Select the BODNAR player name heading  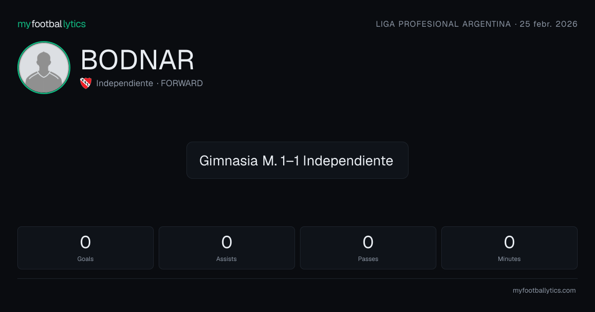(x=137, y=60)
